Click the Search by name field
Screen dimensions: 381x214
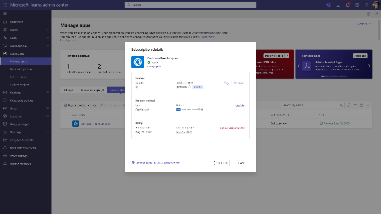click(x=313, y=105)
